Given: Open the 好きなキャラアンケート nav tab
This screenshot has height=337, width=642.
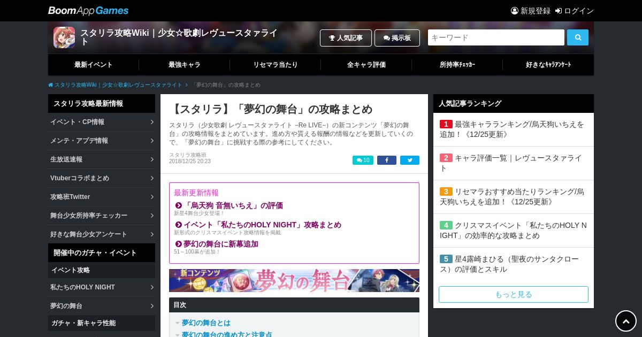Looking at the screenshot, I should 548,65.
